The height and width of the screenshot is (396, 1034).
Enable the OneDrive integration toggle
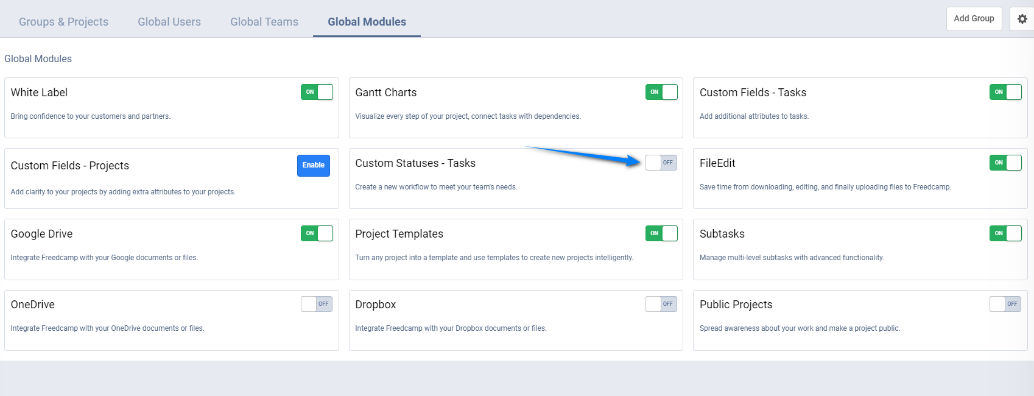coord(317,304)
